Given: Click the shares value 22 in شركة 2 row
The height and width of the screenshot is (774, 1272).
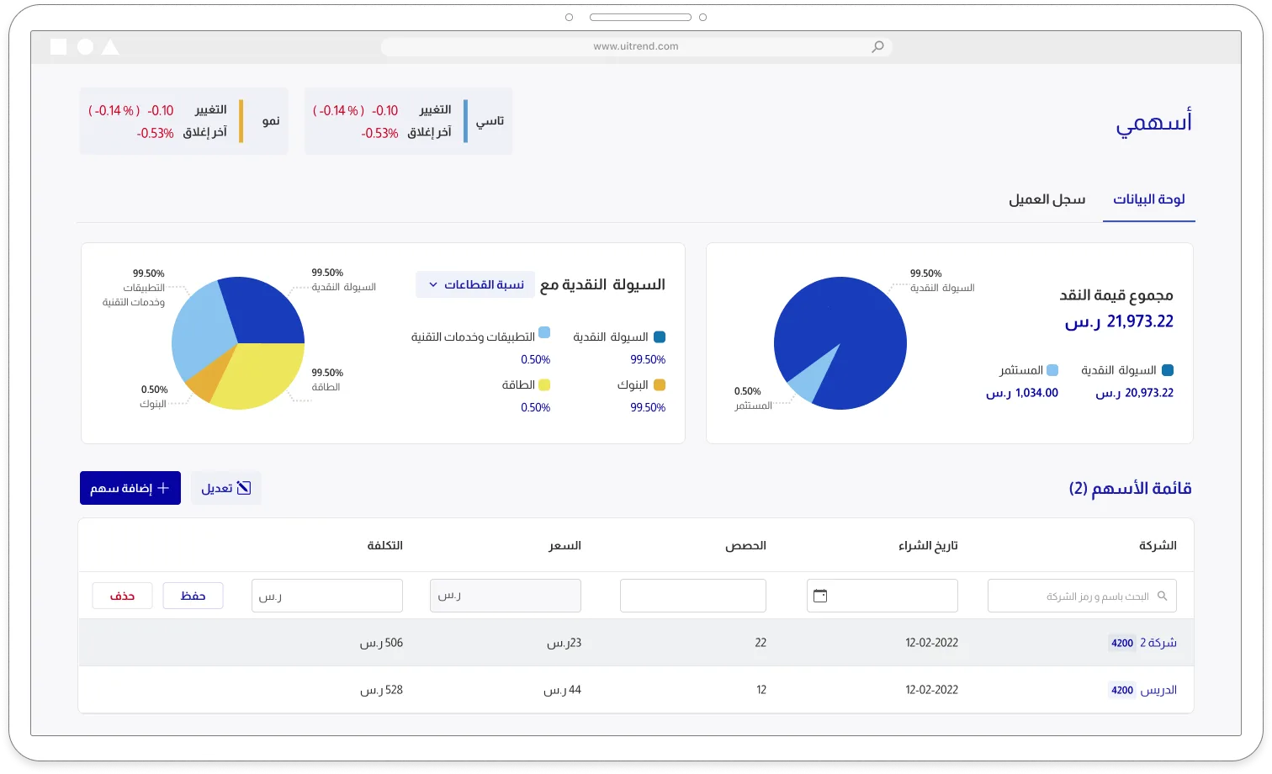Looking at the screenshot, I should (761, 643).
